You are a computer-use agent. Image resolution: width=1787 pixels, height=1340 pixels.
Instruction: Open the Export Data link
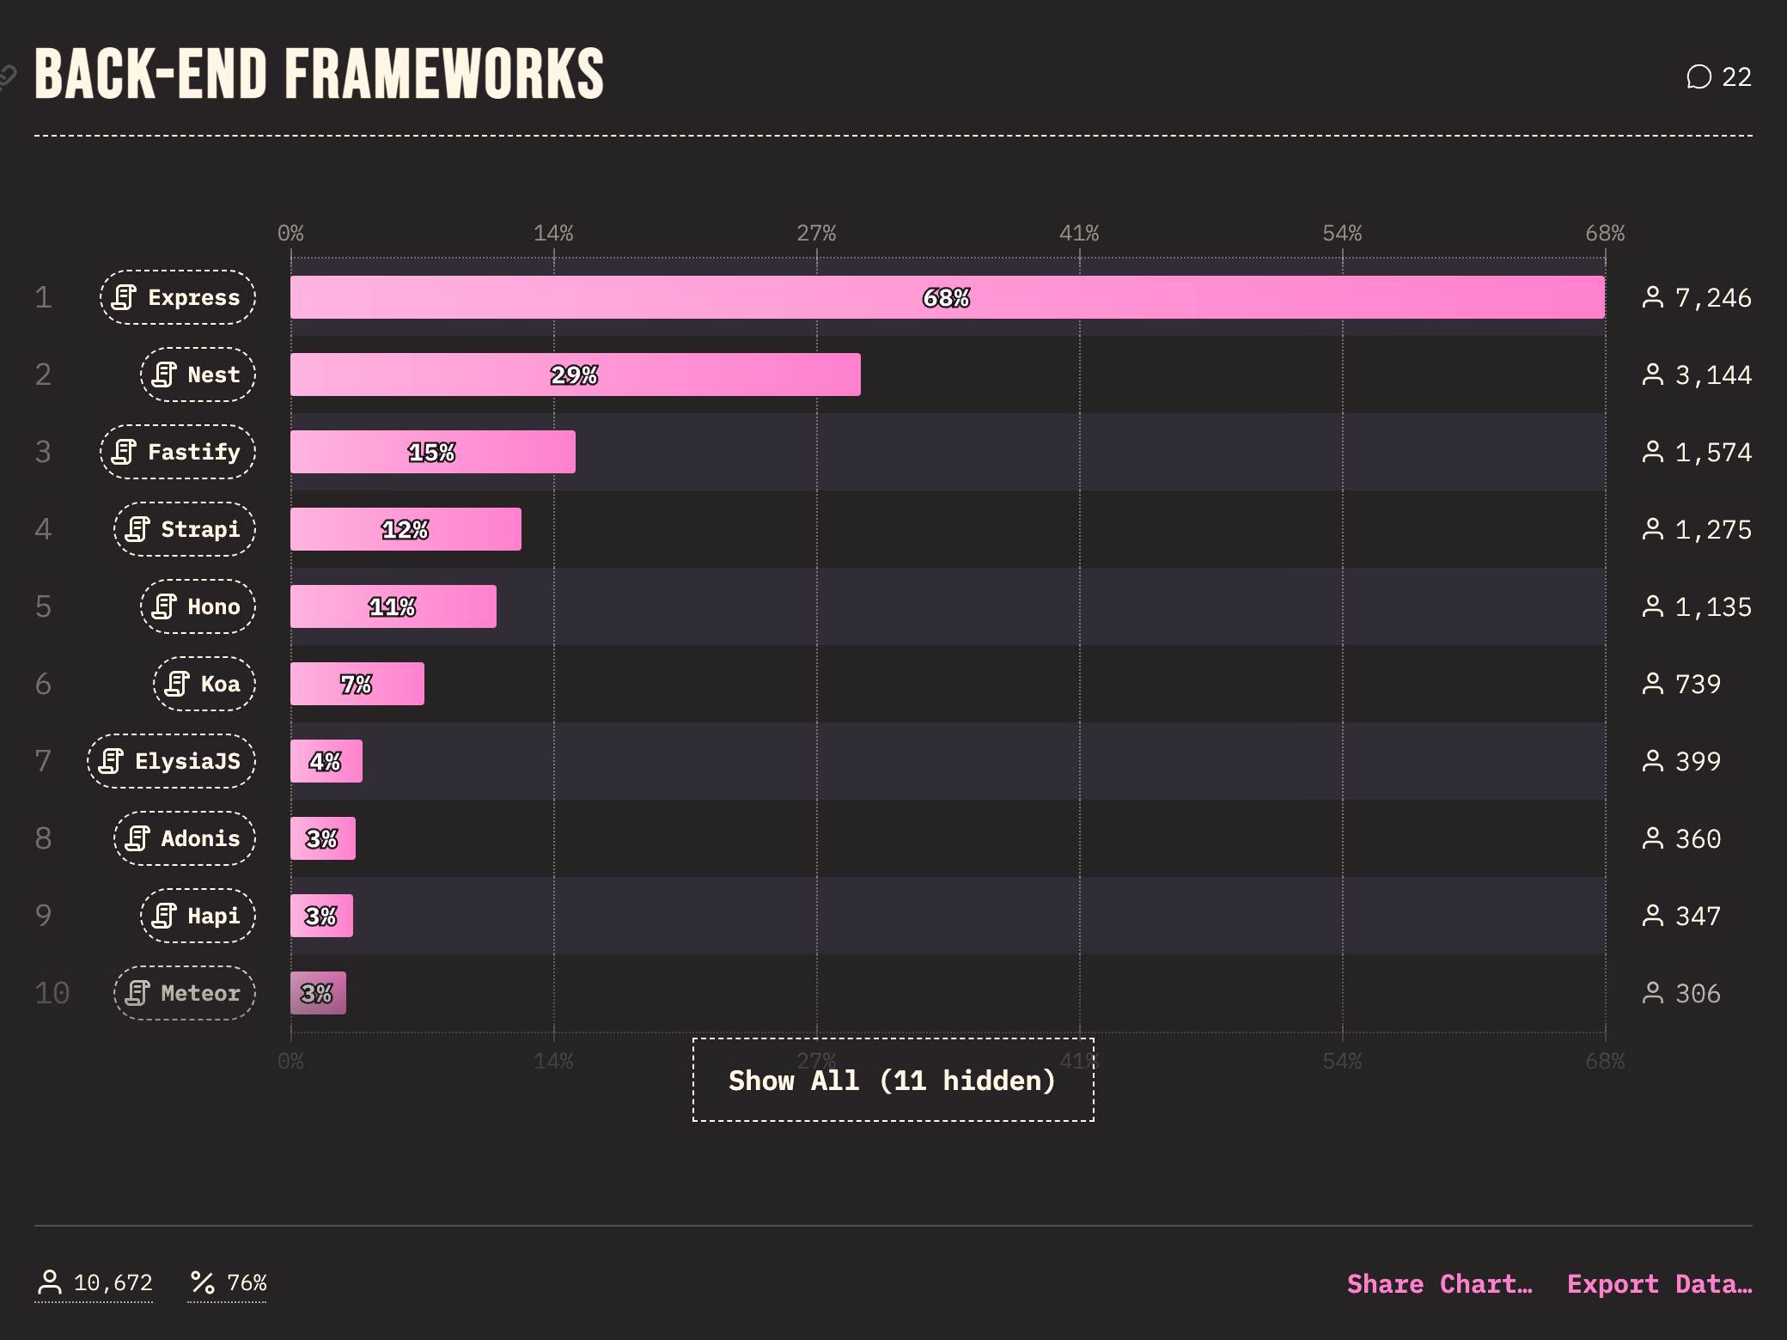1659,1283
